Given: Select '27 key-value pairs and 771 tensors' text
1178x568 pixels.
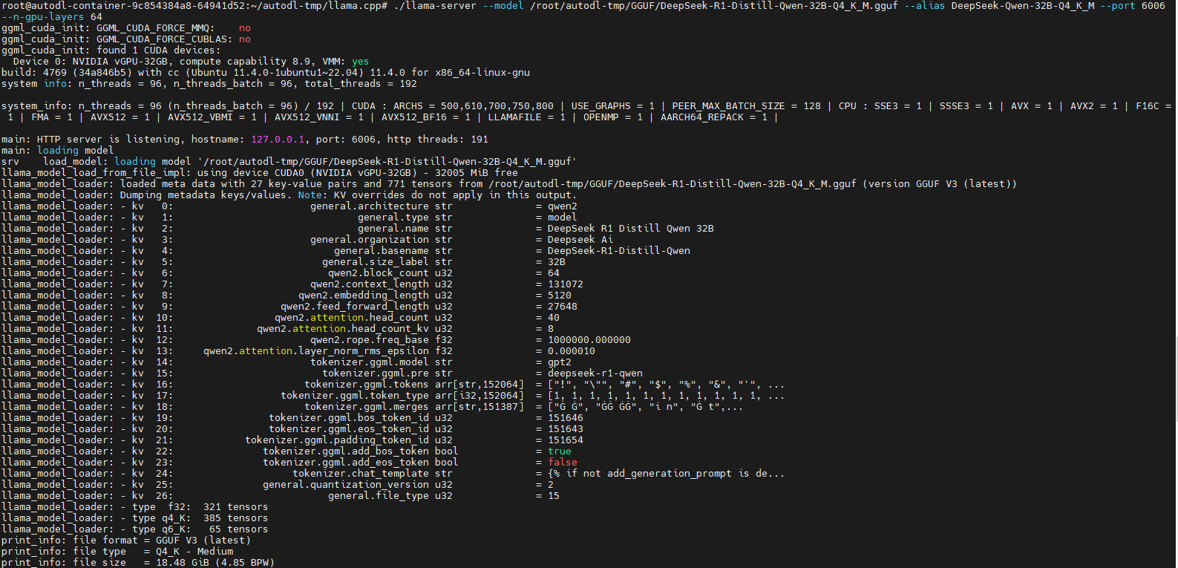Looking at the screenshot, I should [352, 184].
